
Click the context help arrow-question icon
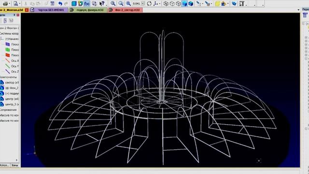point(102,3)
